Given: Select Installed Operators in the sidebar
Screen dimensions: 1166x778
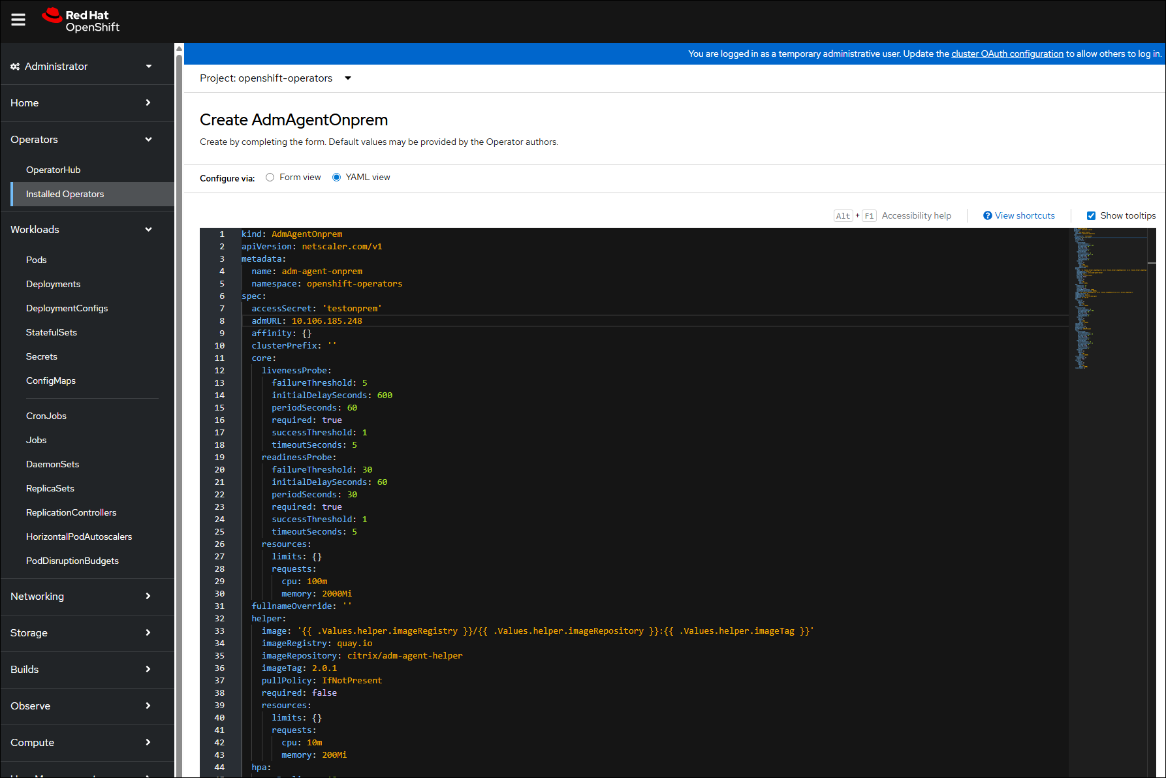Looking at the screenshot, I should [x=65, y=194].
